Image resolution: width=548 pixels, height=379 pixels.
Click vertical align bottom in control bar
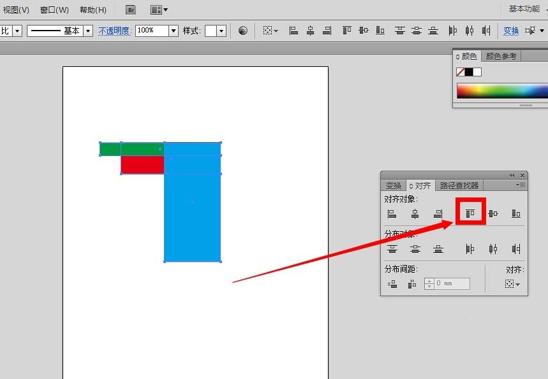[380, 31]
